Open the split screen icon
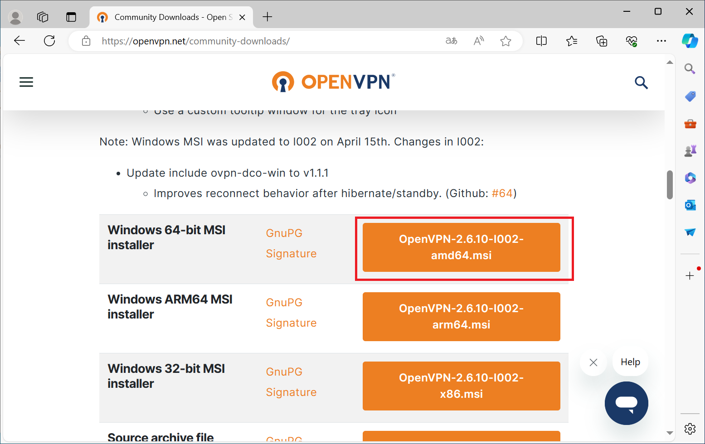 point(541,41)
